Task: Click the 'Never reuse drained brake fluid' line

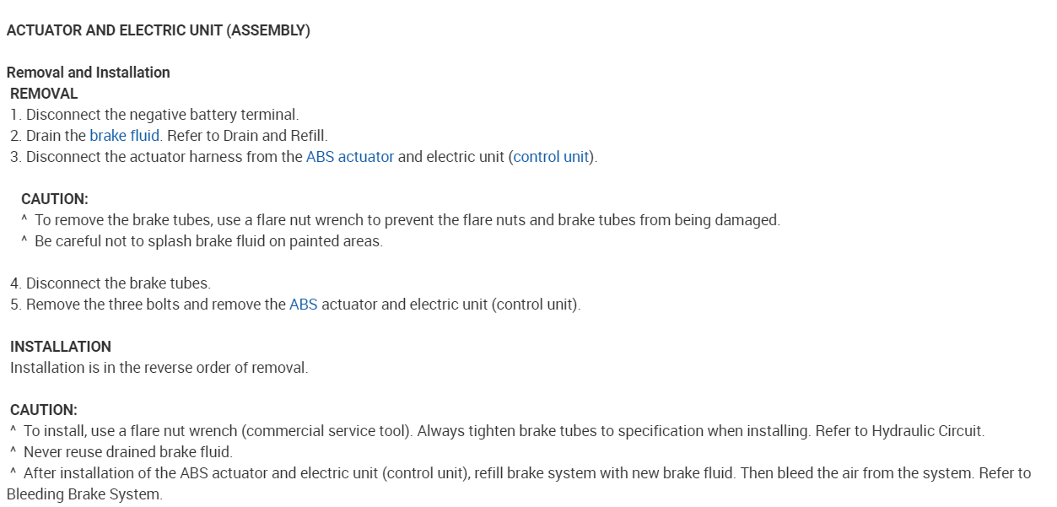Action: [x=127, y=452]
